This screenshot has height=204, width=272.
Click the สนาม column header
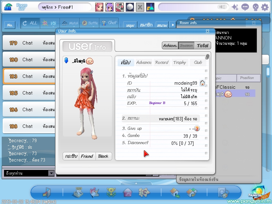click(162, 25)
